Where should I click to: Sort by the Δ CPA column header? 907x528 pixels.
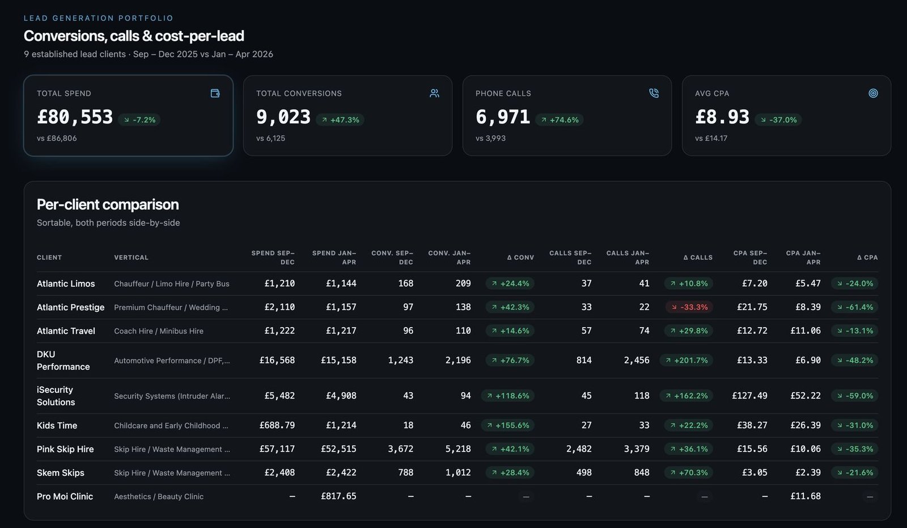(x=867, y=257)
